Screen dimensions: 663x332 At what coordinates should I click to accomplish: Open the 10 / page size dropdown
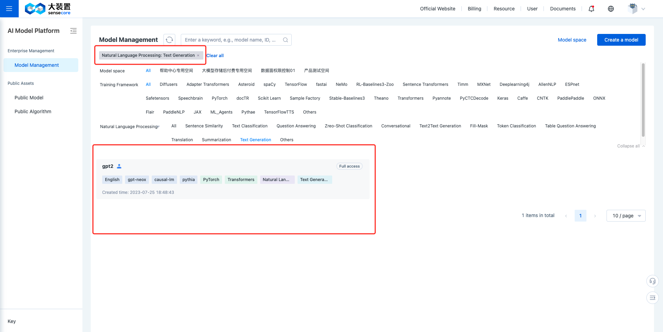[626, 216]
